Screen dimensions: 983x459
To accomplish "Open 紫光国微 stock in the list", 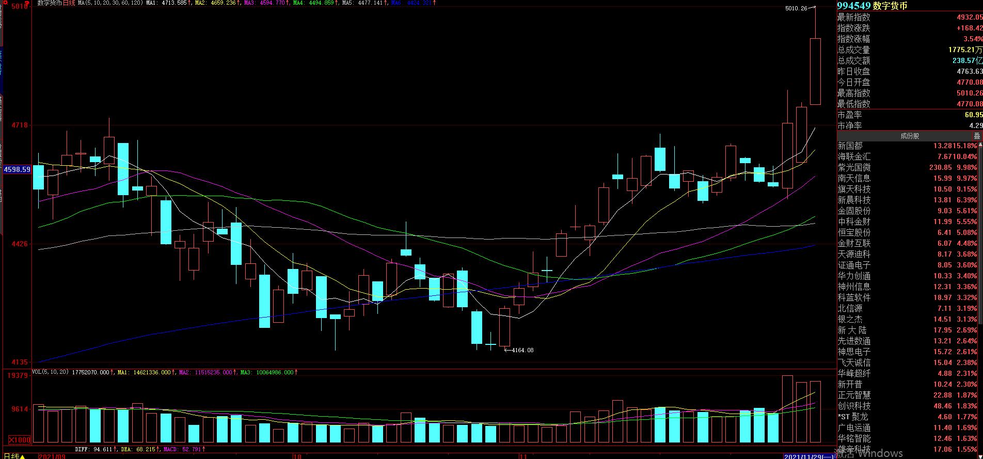I will tap(853, 168).
